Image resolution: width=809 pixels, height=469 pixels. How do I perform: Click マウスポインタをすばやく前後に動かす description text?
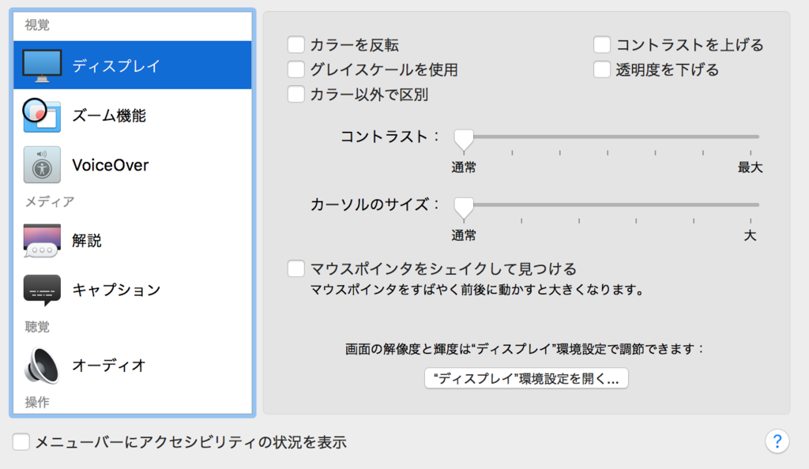click(477, 290)
